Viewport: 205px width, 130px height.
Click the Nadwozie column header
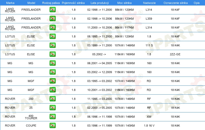tap(149, 3)
